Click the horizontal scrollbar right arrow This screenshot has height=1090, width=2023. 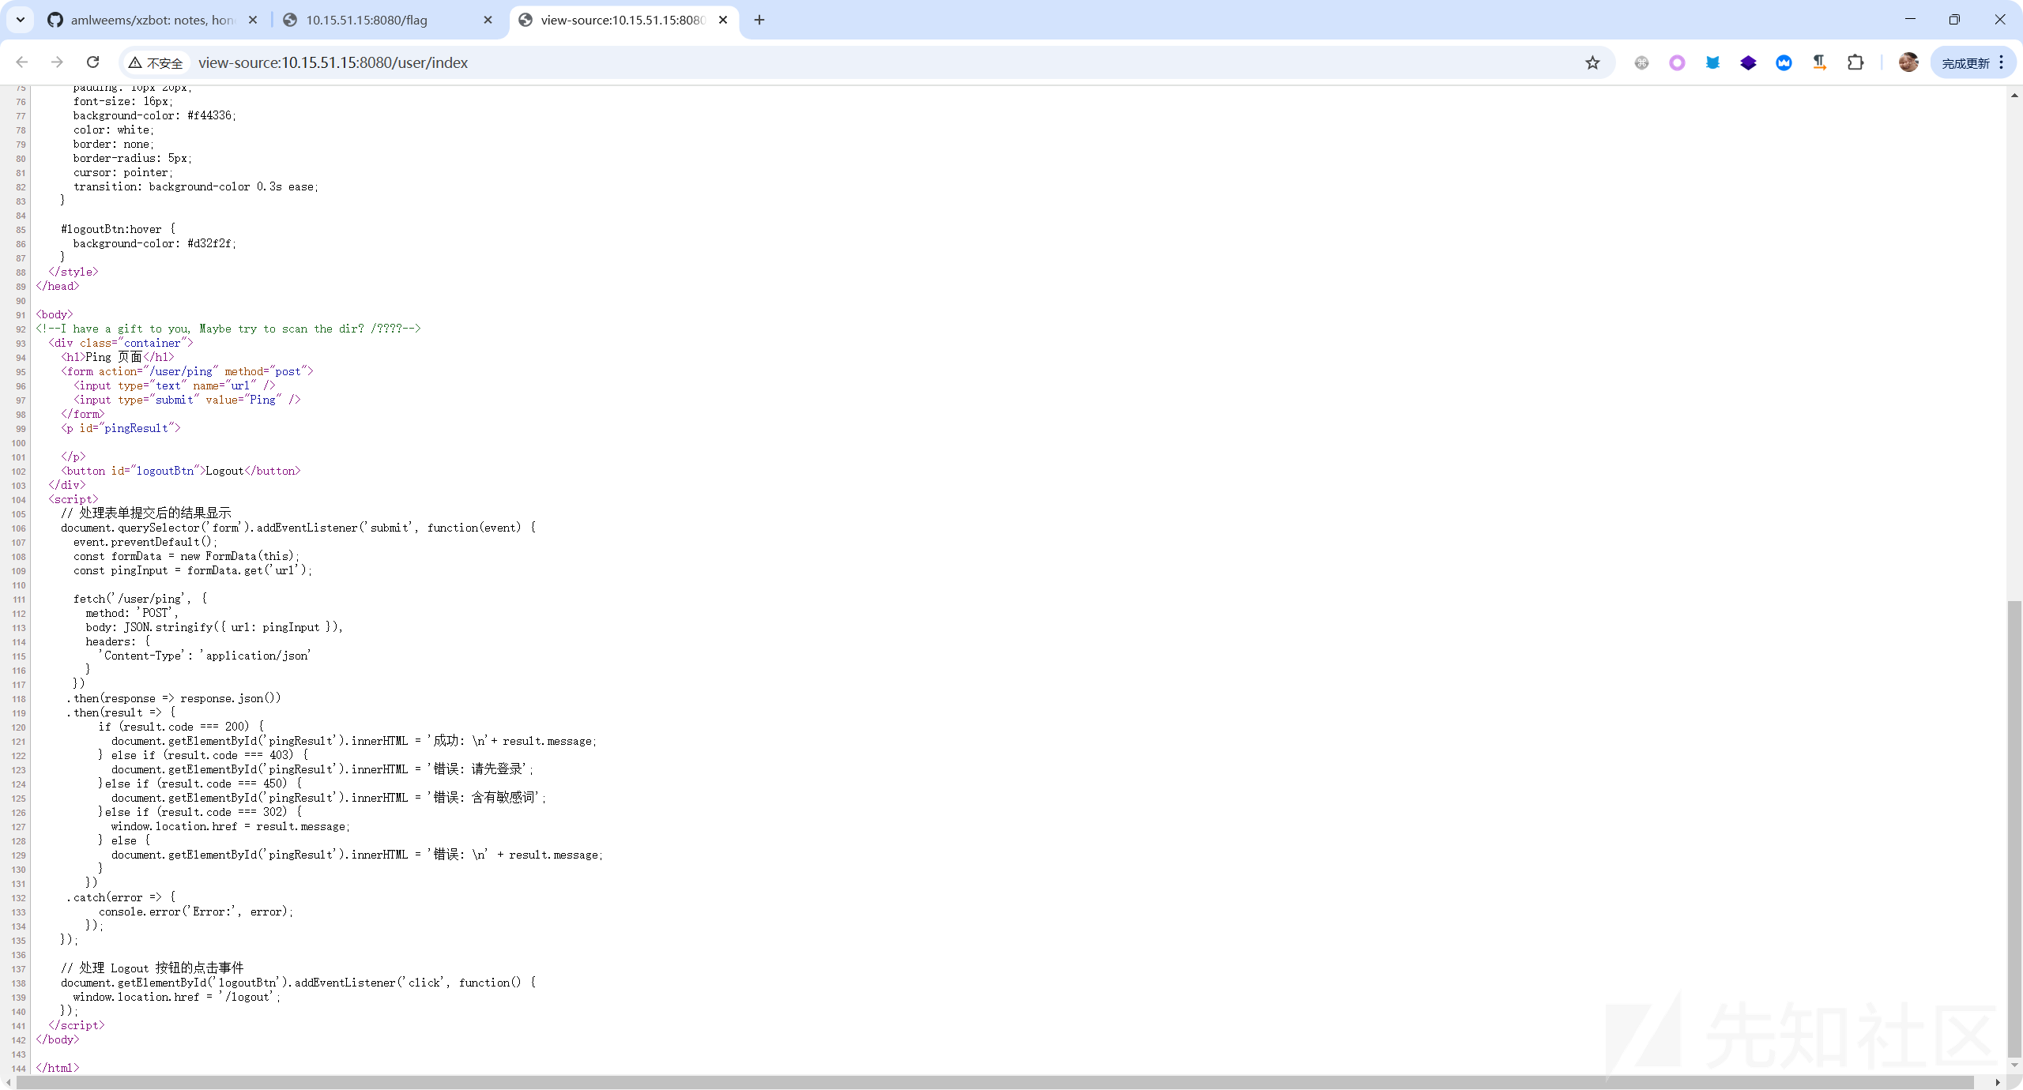tap(1997, 1082)
